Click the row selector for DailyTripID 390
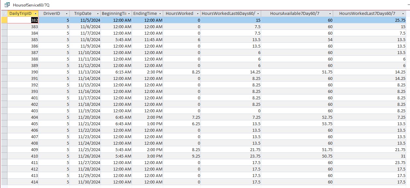 (4, 72)
